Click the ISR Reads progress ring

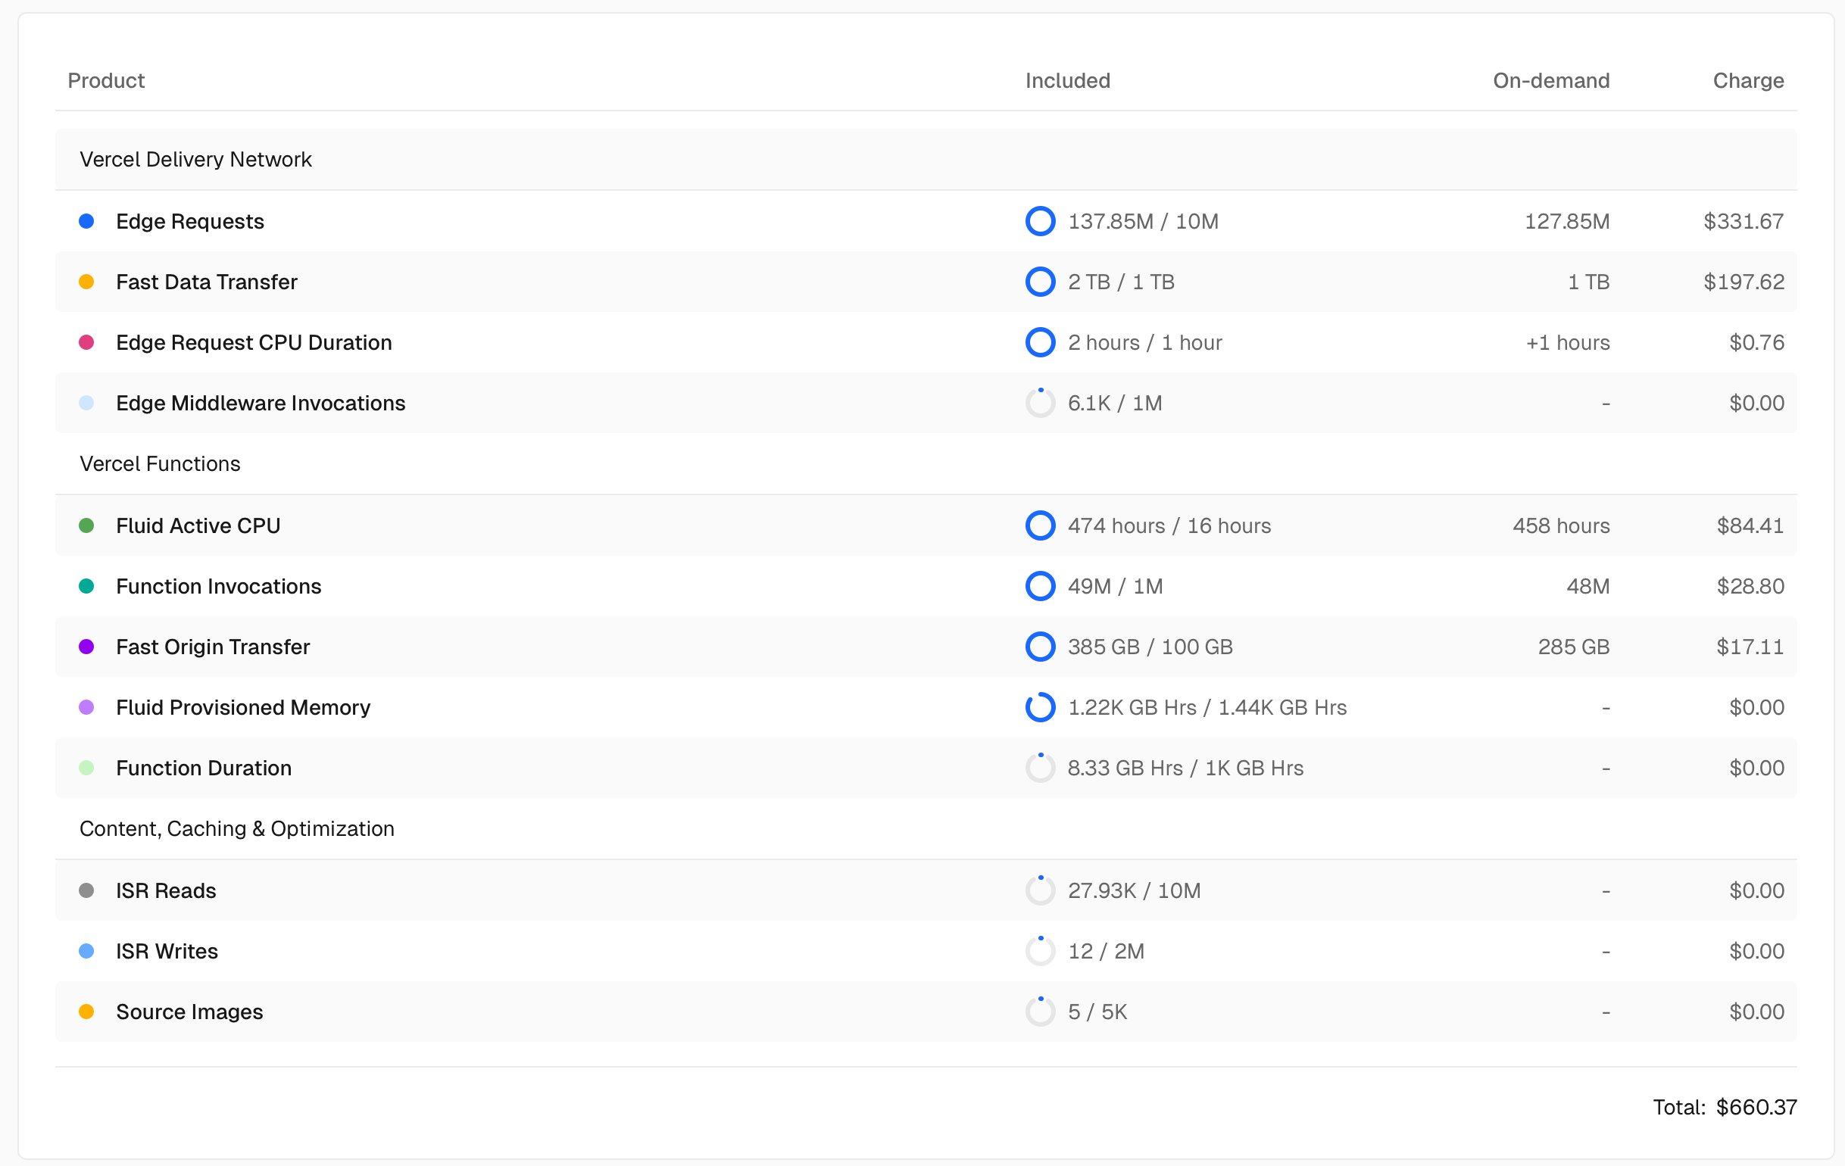[1040, 890]
